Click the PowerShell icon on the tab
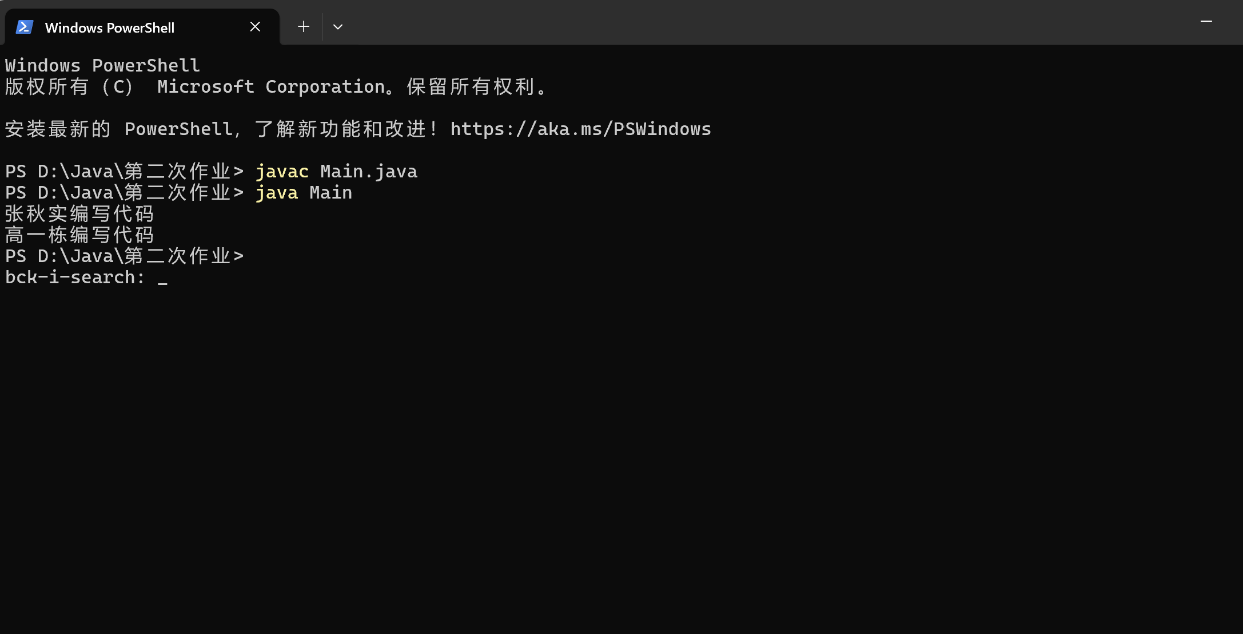The height and width of the screenshot is (634, 1243). tap(24, 27)
